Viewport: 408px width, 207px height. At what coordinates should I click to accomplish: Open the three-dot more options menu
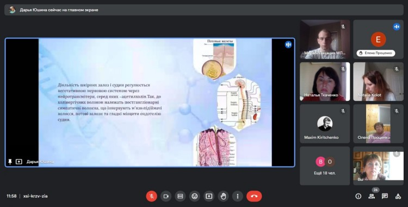coord(238,196)
